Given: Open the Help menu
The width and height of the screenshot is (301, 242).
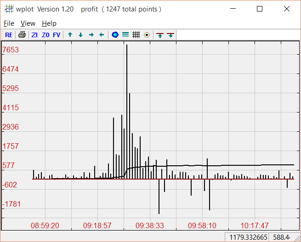Looking at the screenshot, I should pos(49,23).
